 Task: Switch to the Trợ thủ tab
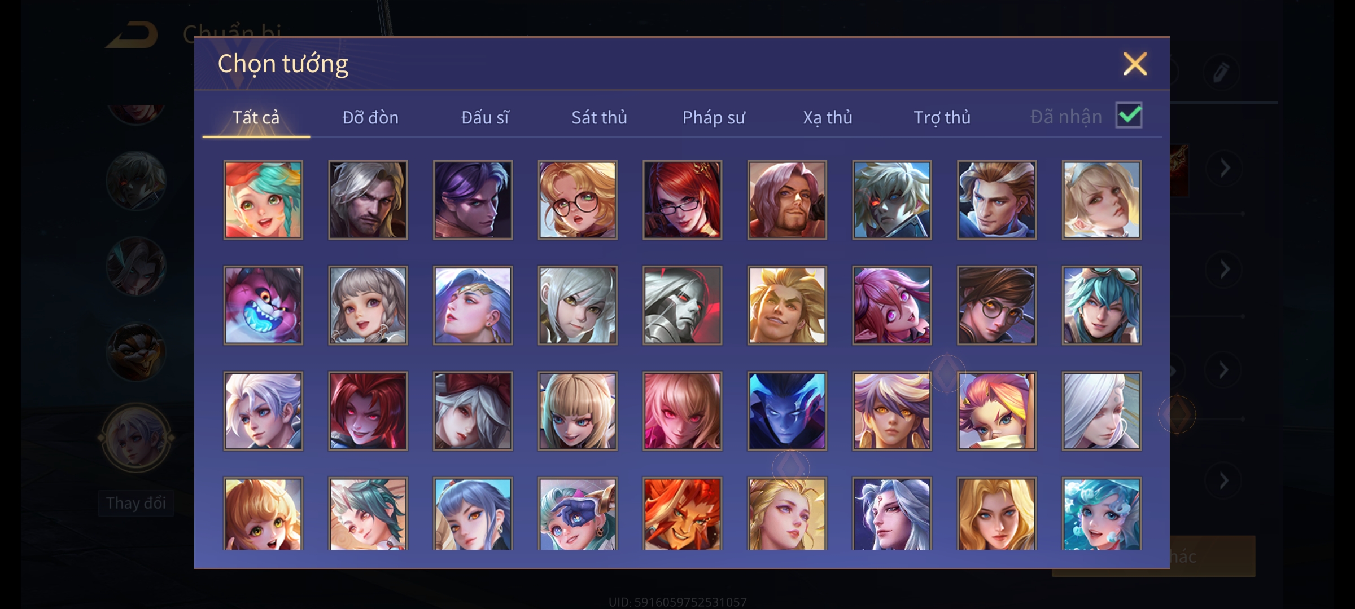click(x=942, y=117)
